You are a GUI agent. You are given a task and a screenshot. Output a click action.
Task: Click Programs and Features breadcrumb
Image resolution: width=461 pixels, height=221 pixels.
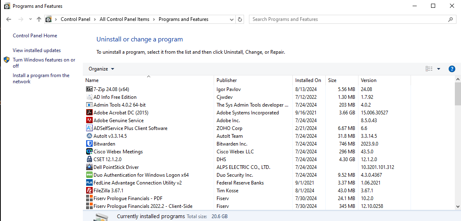(x=183, y=19)
